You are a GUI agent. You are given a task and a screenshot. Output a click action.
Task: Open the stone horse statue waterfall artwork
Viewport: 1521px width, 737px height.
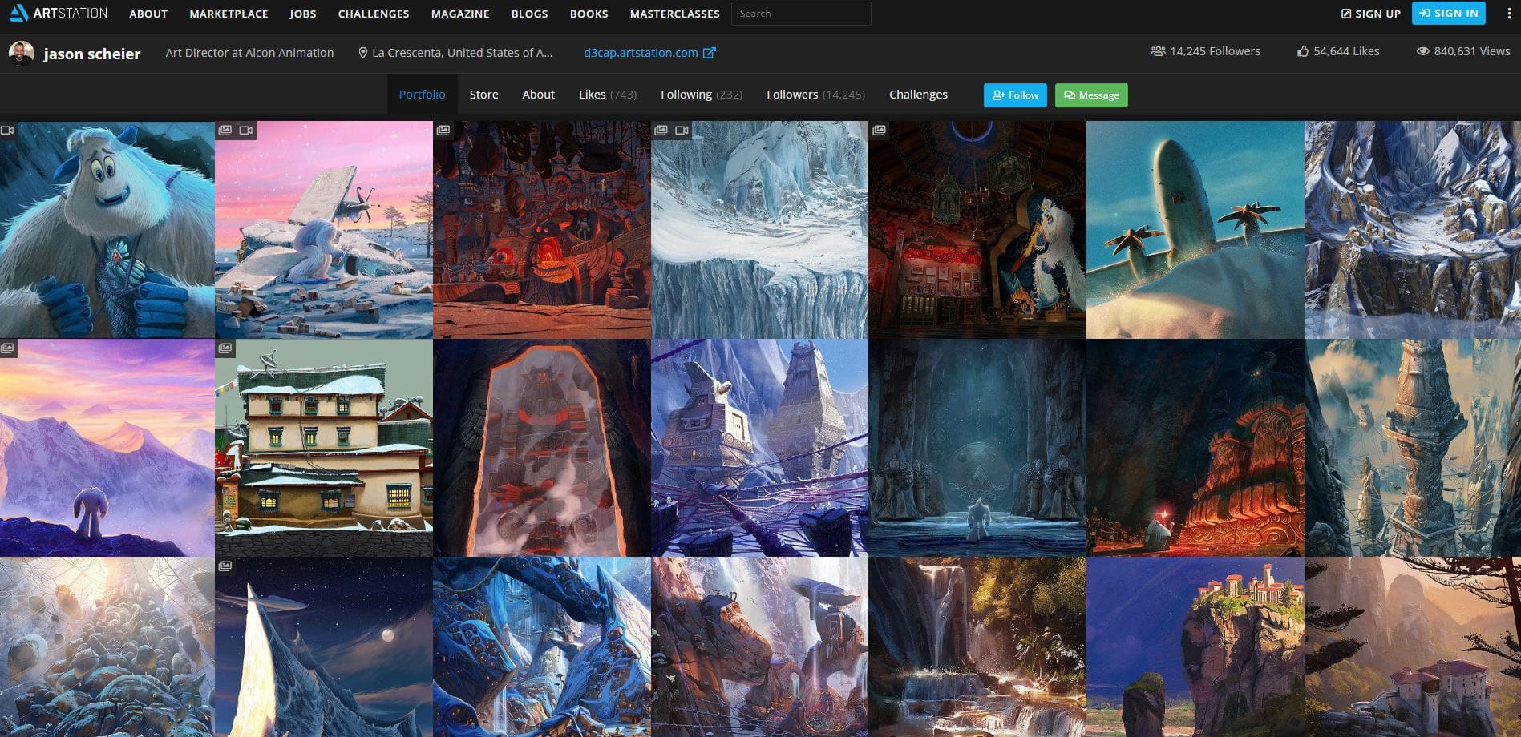pyautogui.click(x=759, y=647)
